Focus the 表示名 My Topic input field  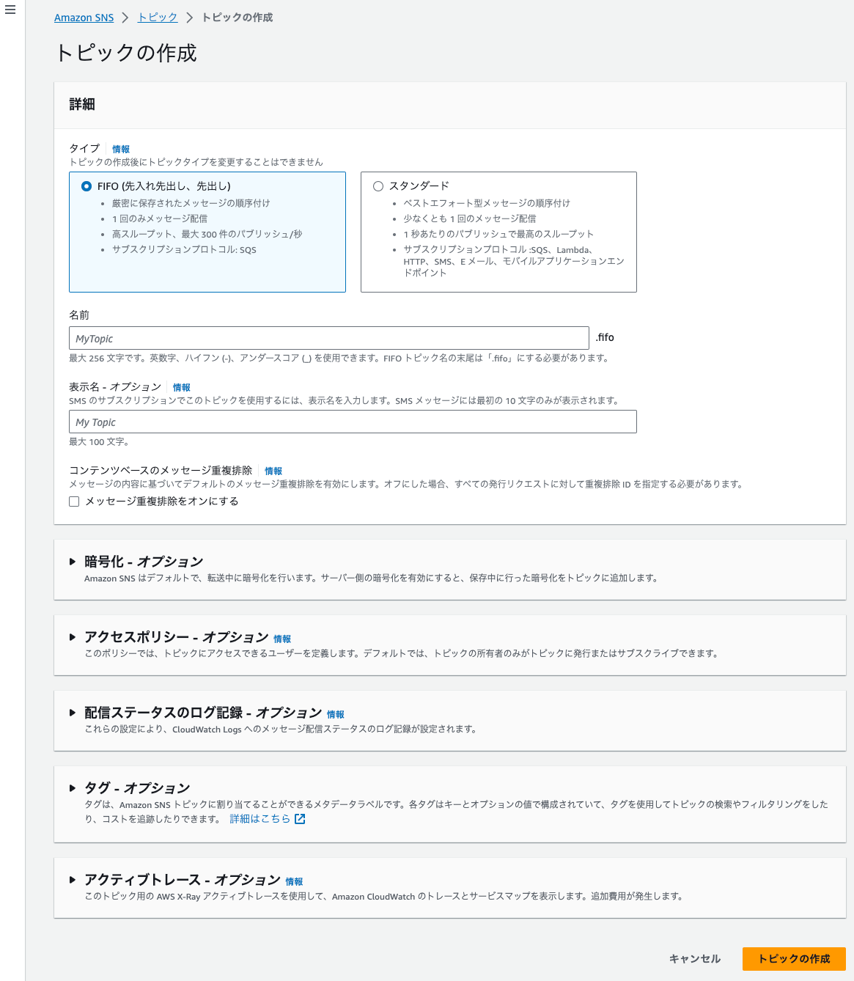[353, 422]
